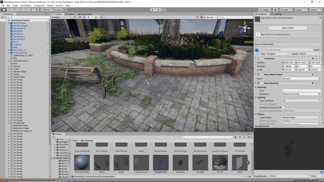Click Project search-by-label icon
The image size is (324, 182).
tap(239, 137)
